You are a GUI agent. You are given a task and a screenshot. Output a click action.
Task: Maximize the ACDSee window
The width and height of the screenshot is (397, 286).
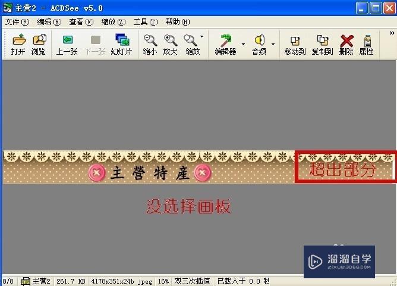point(376,8)
